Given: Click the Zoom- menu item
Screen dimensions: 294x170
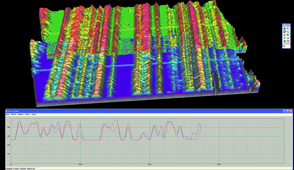Looking at the screenshot, I should 34,114.
